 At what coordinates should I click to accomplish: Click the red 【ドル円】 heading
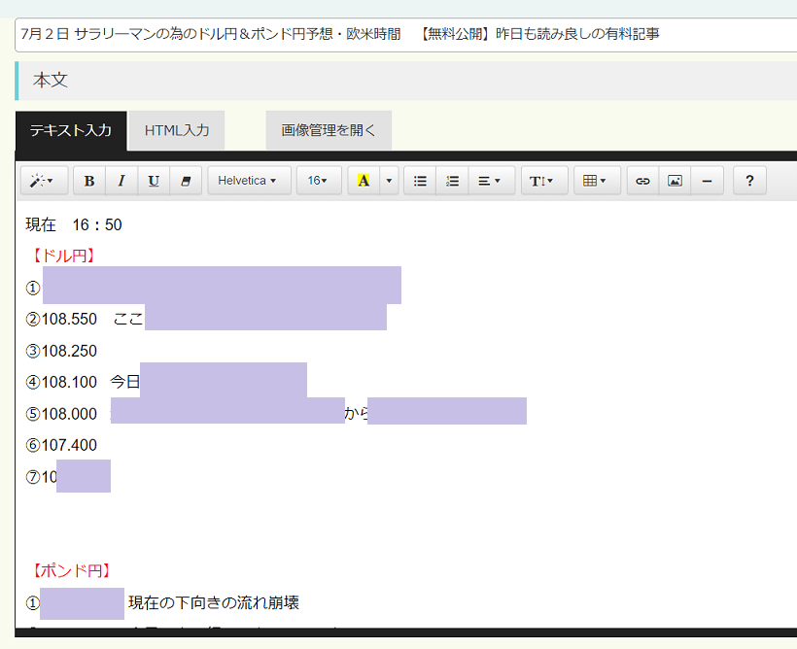(x=63, y=256)
